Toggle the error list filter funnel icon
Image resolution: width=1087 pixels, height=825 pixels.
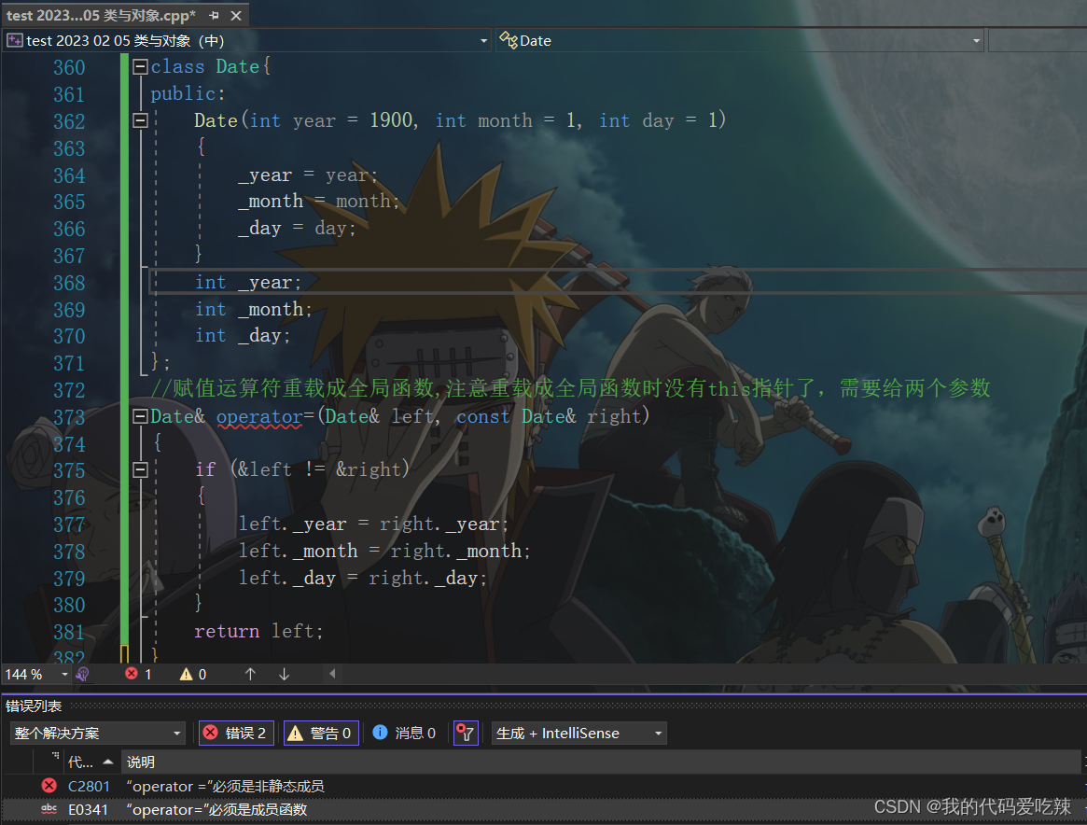[x=466, y=733]
